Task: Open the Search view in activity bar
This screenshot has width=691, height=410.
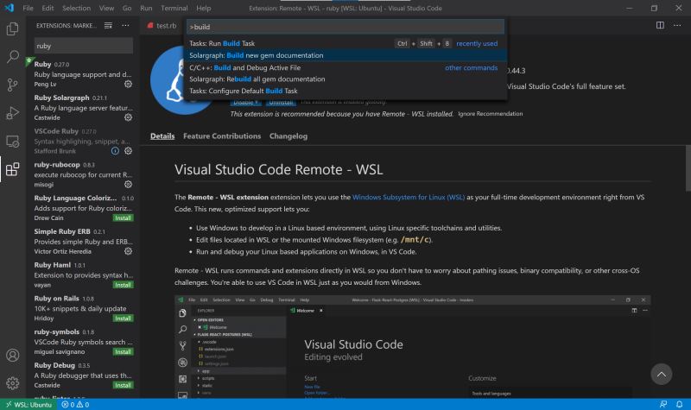Action: point(12,57)
